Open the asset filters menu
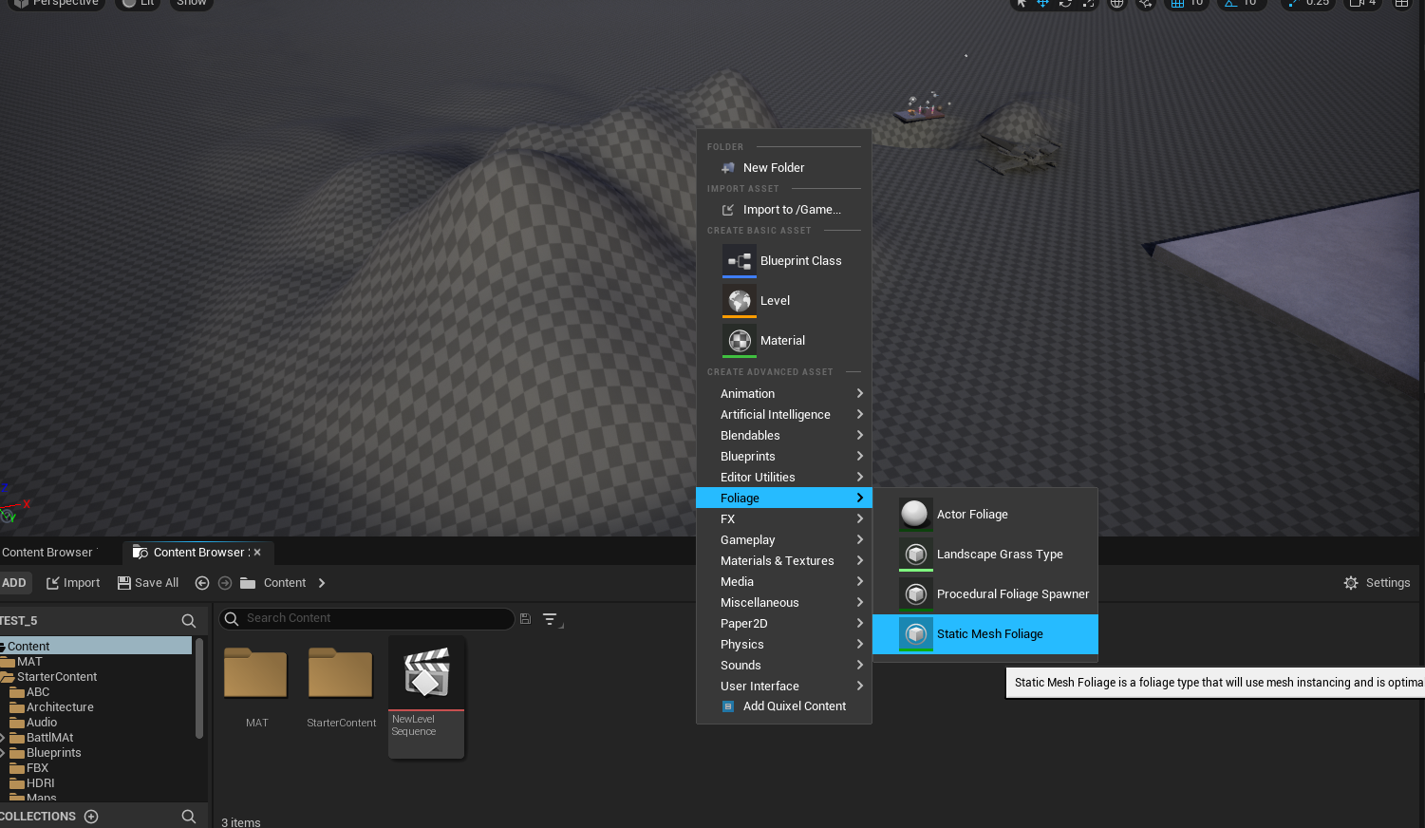 [551, 619]
